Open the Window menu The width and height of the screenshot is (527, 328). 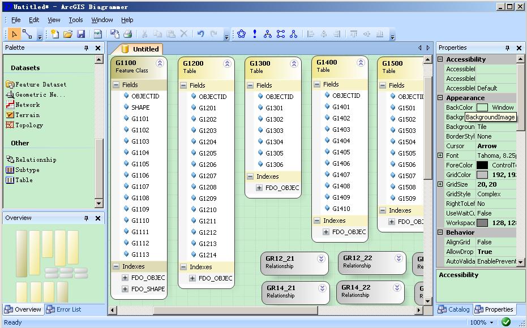pos(102,20)
